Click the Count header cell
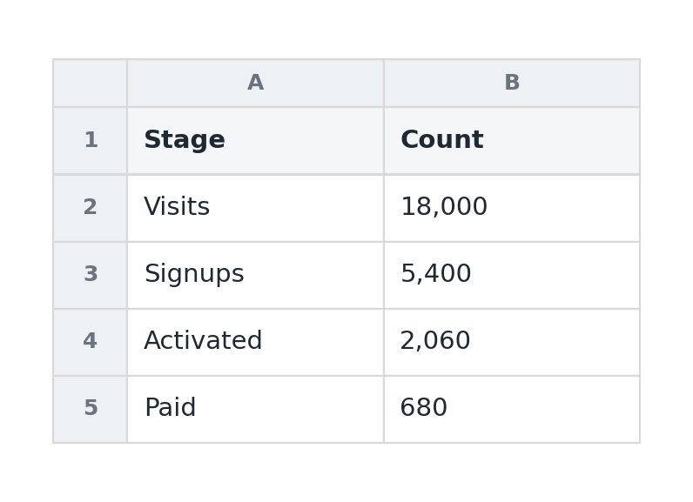 512,140
